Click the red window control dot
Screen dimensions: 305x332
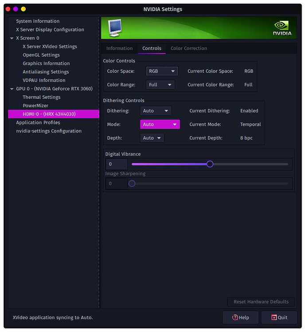(8, 9)
